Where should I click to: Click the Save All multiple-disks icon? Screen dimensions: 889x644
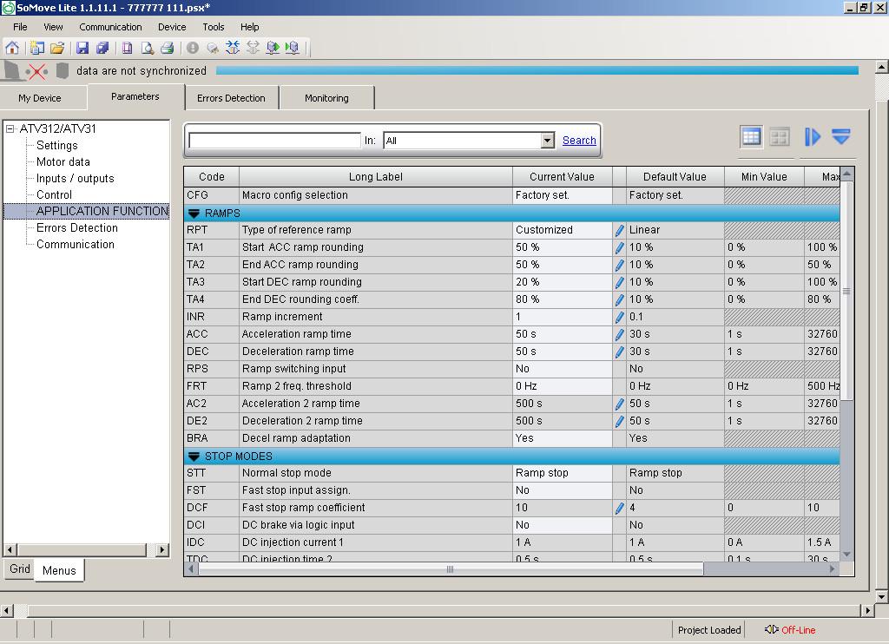pyautogui.click(x=102, y=49)
